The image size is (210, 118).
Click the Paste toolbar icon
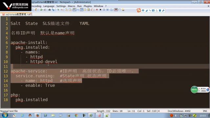click(36, 10)
